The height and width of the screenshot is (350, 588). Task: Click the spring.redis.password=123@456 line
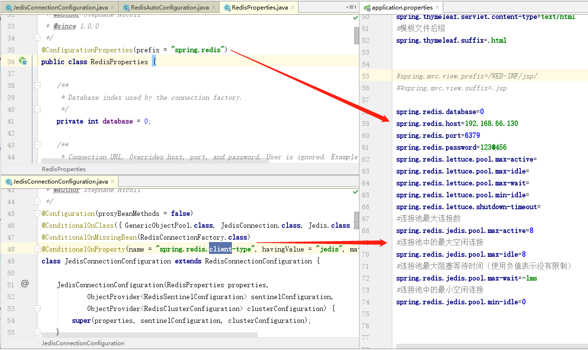coord(451,147)
